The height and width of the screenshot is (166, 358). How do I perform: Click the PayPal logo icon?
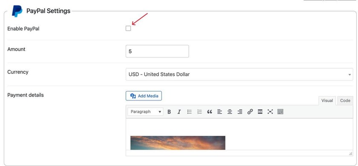coord(17,11)
